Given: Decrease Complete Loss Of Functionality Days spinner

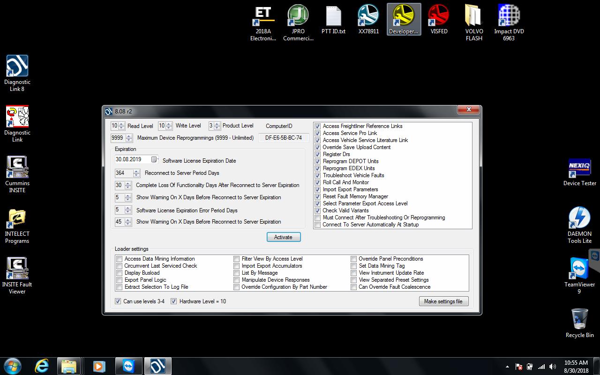Looking at the screenshot, I should 128,187.
